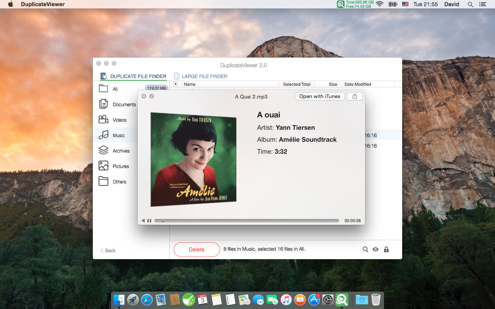Open the battery status menu
Image resolution: width=495 pixels, height=309 pixels.
coord(393,4)
